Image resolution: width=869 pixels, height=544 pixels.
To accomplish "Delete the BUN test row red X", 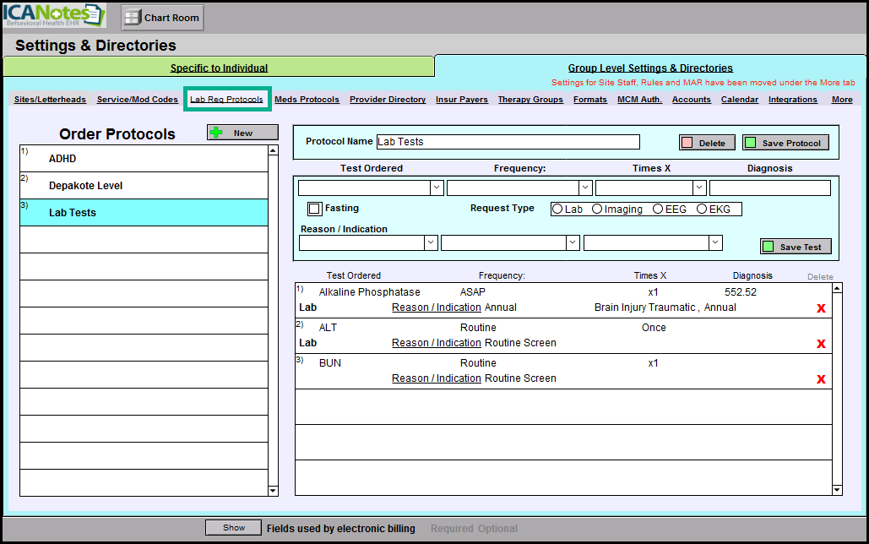I will click(820, 379).
